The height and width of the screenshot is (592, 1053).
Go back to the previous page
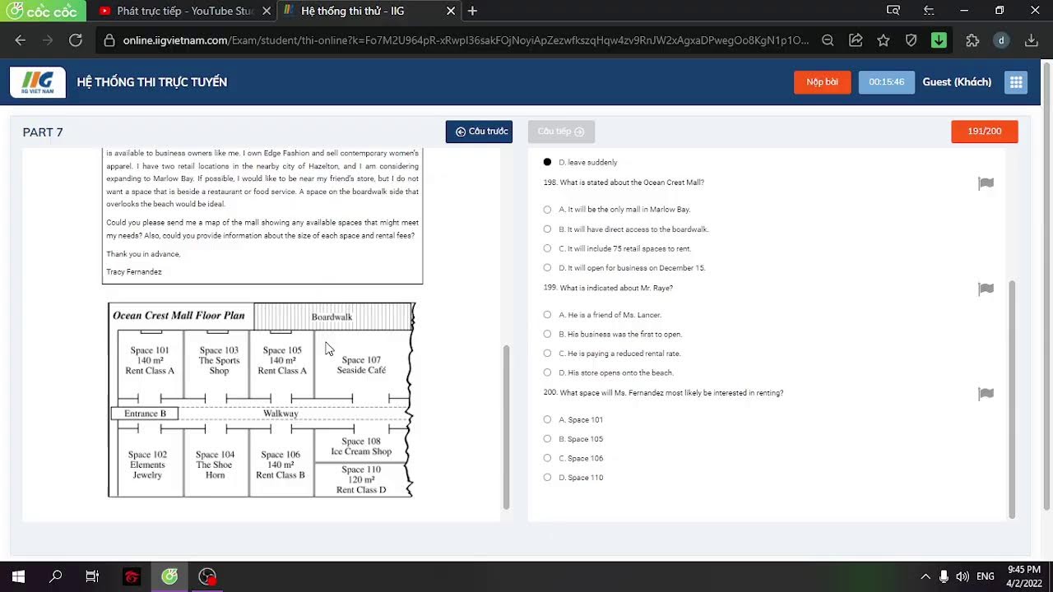point(21,40)
